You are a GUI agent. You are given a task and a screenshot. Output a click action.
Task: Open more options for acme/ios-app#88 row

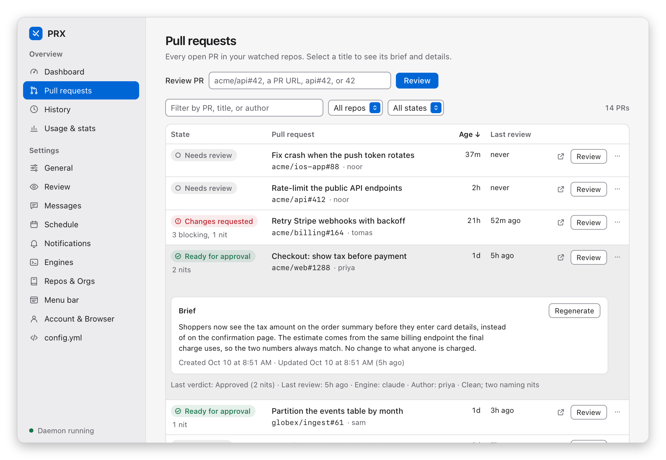tap(617, 156)
